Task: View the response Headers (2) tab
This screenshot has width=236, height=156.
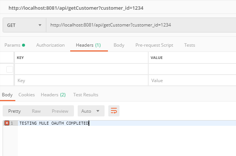Action: [53, 95]
